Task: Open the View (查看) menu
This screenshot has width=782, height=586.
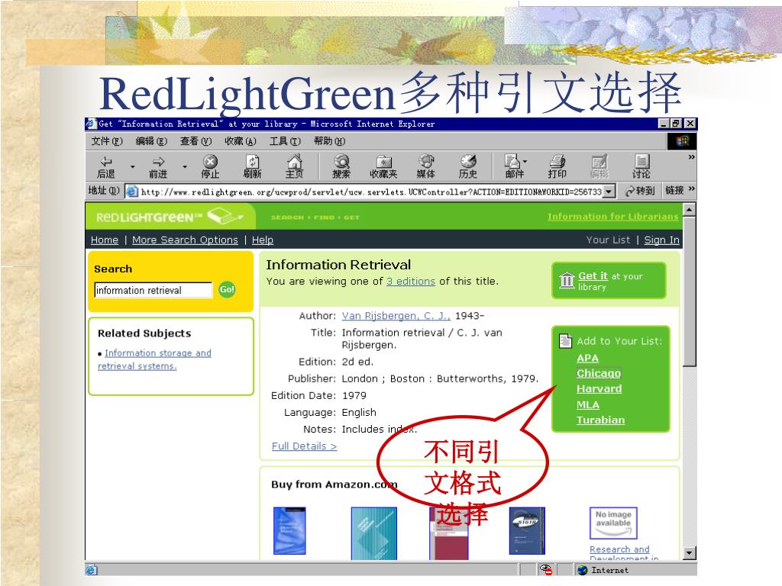Action: point(195,141)
